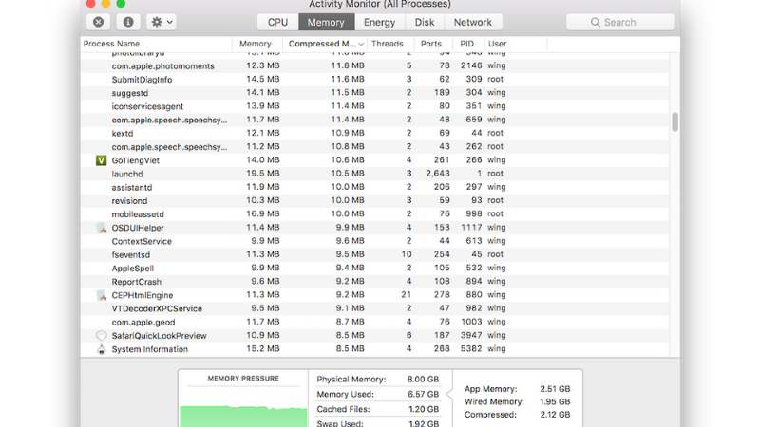Click the SafariQuickLookPreview shield icon

point(102,336)
